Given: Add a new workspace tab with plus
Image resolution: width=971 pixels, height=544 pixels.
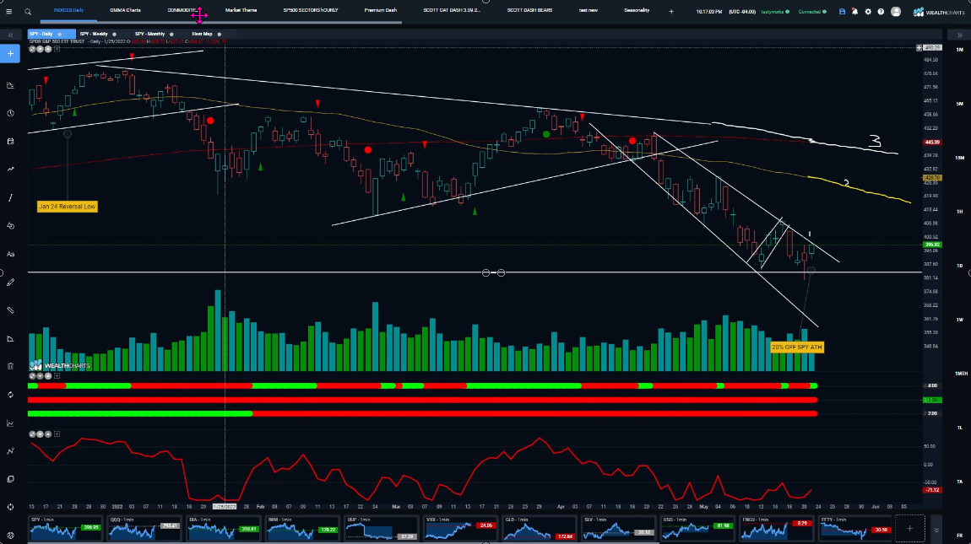Looking at the screenshot, I should pyautogui.click(x=671, y=11).
